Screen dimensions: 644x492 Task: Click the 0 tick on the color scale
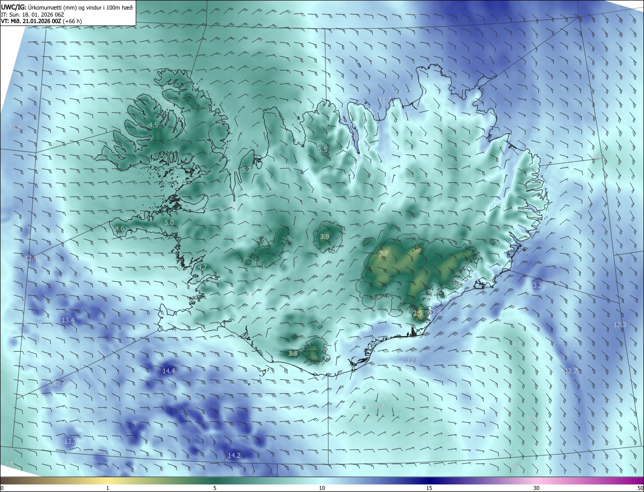[x=2, y=488]
